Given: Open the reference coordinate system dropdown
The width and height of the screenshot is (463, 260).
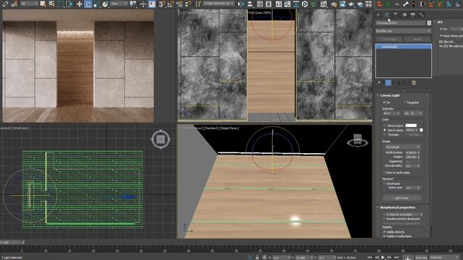Looking at the screenshot, I should coord(119,4).
